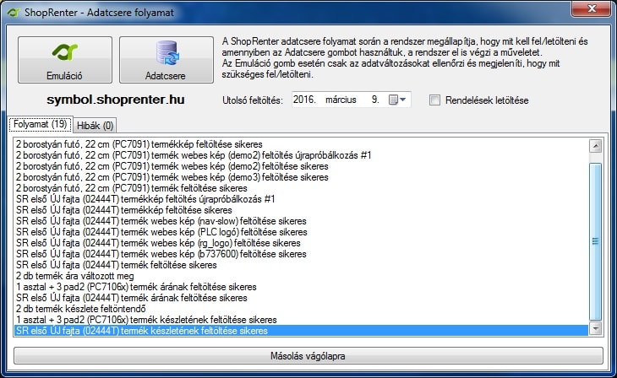The height and width of the screenshot is (378, 617).
Task: Click the symbol.shoprenter.hu shop name
Action: click(x=116, y=100)
